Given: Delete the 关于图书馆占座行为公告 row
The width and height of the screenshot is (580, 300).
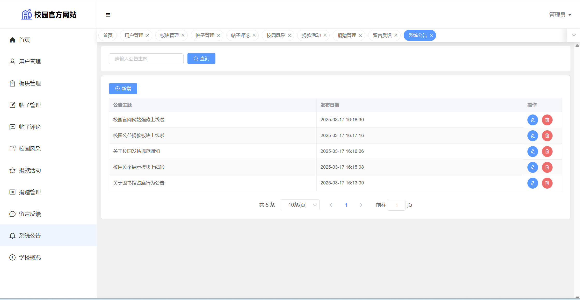Looking at the screenshot, I should (x=547, y=183).
